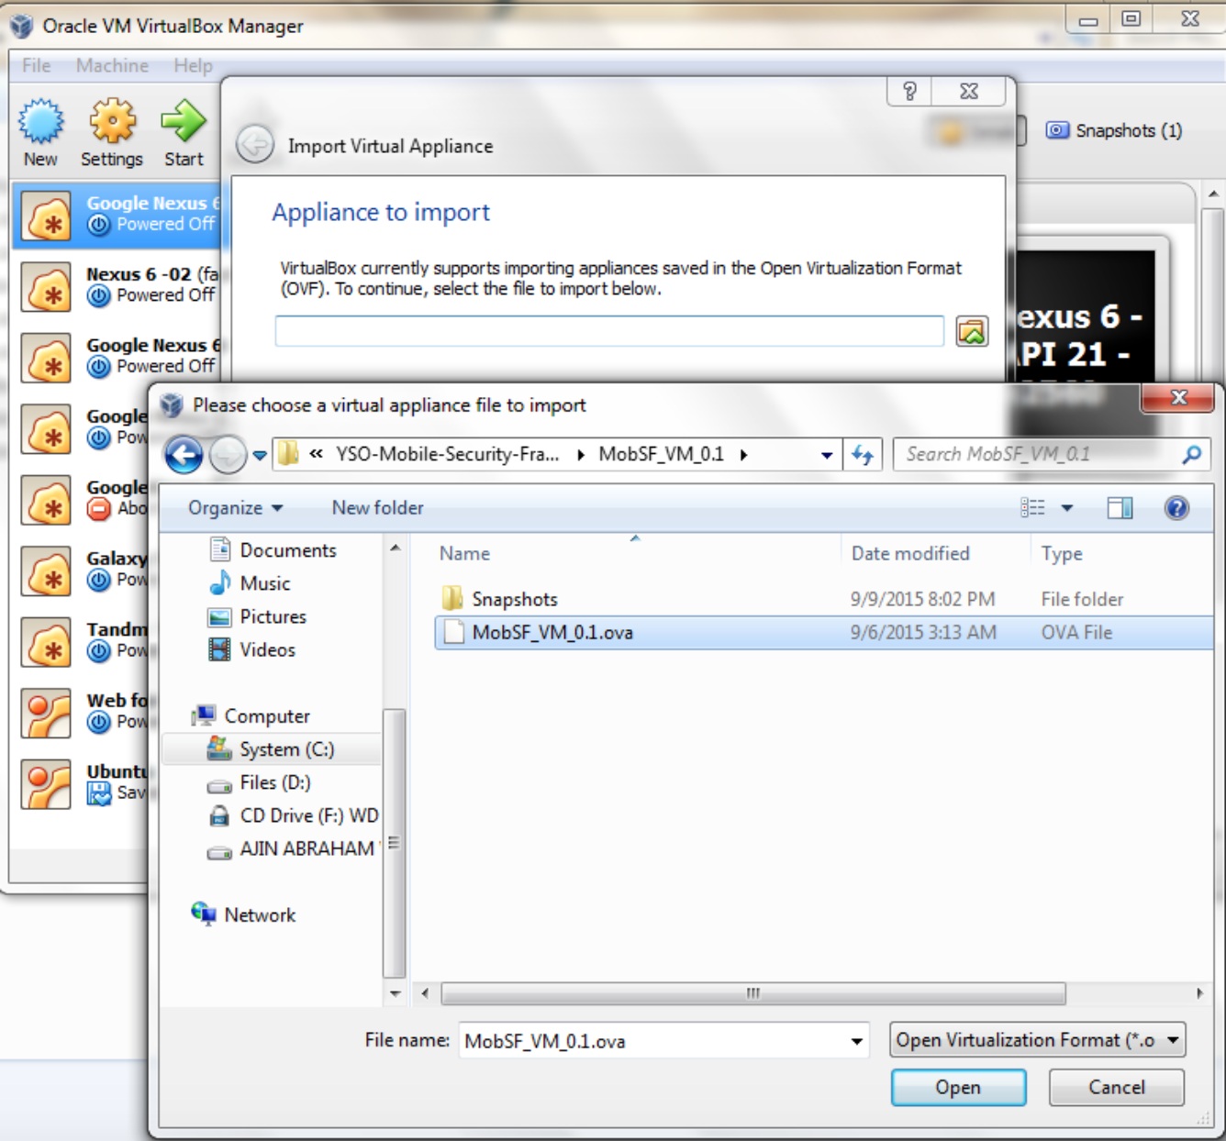Go back in Import Virtual Appliance wizard
This screenshot has width=1226, height=1141.
tap(255, 145)
